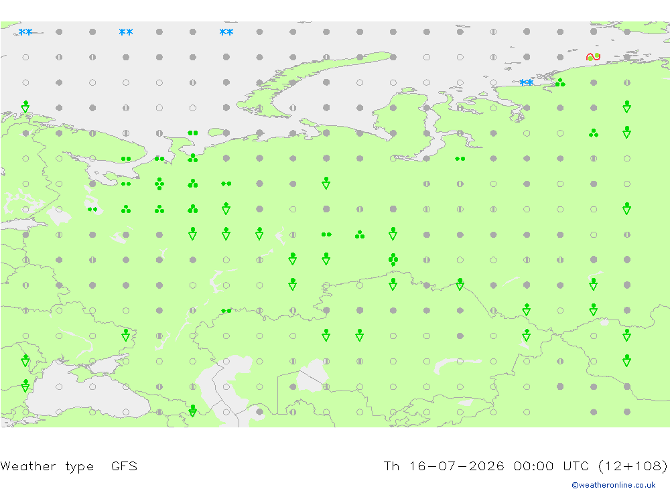Select the bottommost green shower symbol near the Caspian
The height and width of the screenshot is (491, 670).
click(193, 411)
